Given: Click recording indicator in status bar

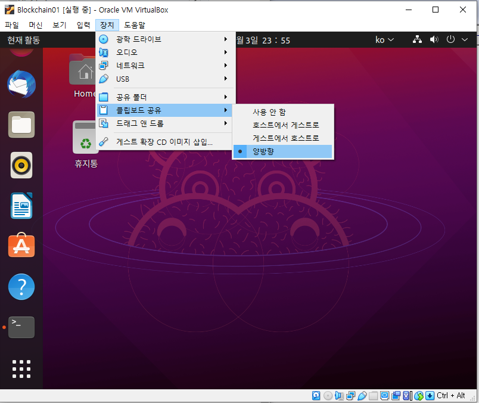Looking at the screenshot, I should tap(396, 396).
